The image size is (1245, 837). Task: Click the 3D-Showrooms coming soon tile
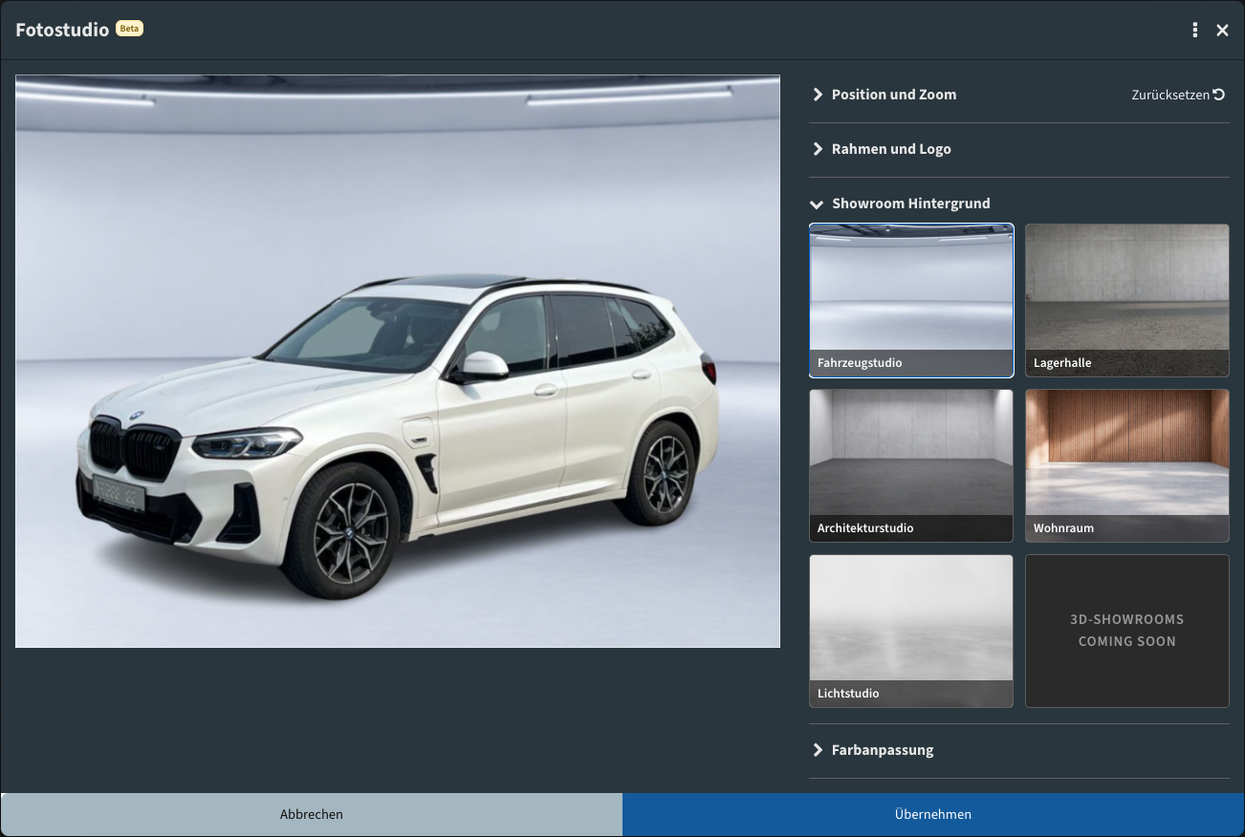pos(1127,632)
